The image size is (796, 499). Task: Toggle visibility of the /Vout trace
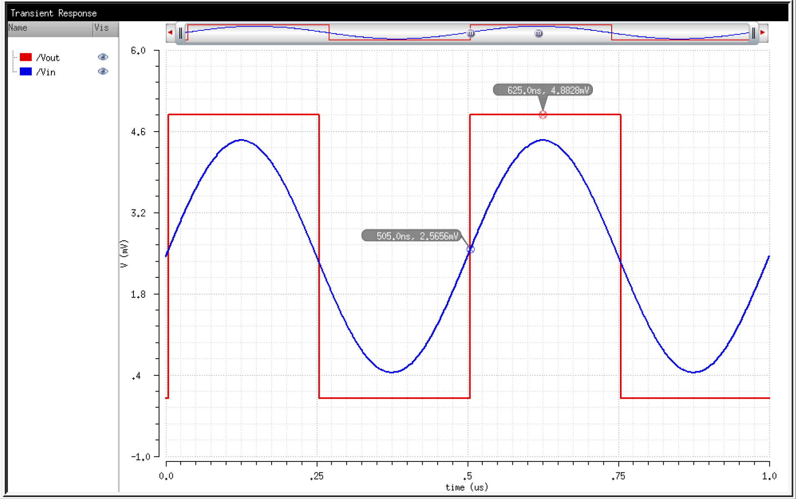click(103, 57)
